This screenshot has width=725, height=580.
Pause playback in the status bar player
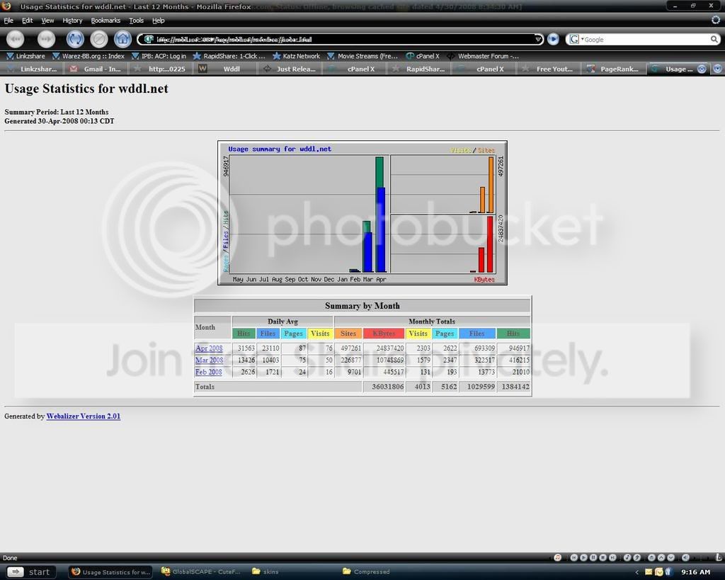coord(593,557)
